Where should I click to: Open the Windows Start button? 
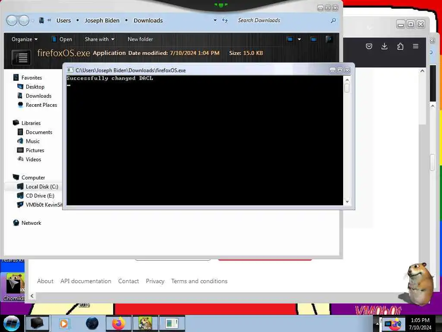pyautogui.click(x=12, y=323)
